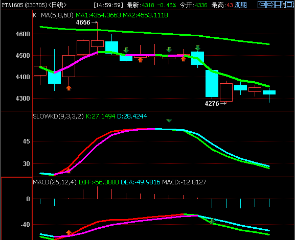Click the 最新 4318 latest price readout
The width and height of the screenshot is (295, 240).
141,5
